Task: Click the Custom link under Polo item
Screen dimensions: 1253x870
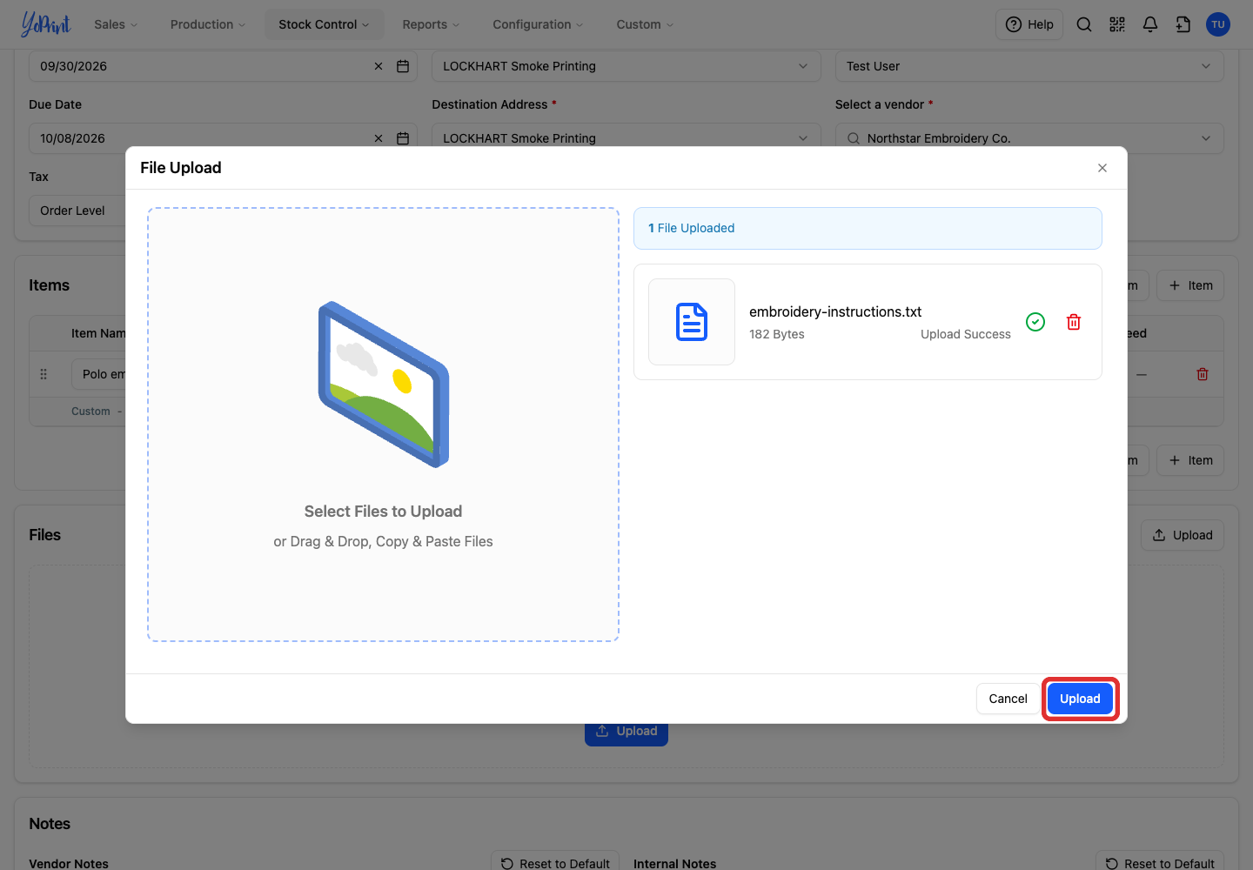Action: 90,412
